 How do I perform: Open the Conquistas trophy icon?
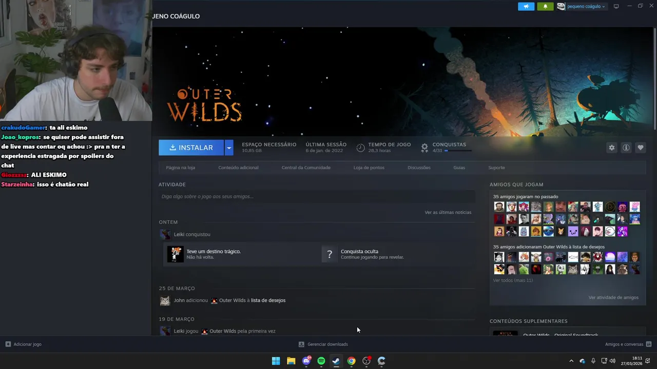click(x=424, y=148)
